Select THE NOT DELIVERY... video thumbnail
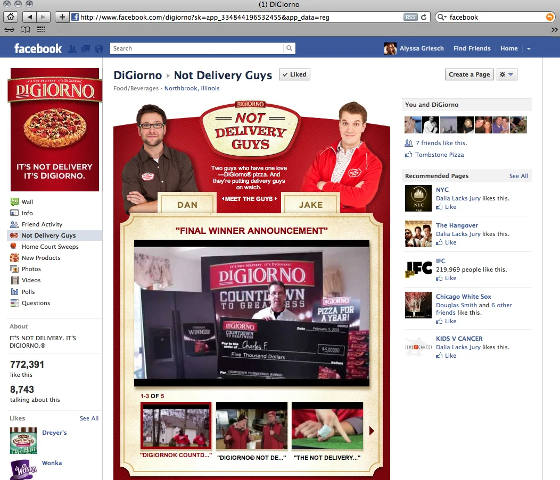The height and width of the screenshot is (480, 560). tap(327, 426)
